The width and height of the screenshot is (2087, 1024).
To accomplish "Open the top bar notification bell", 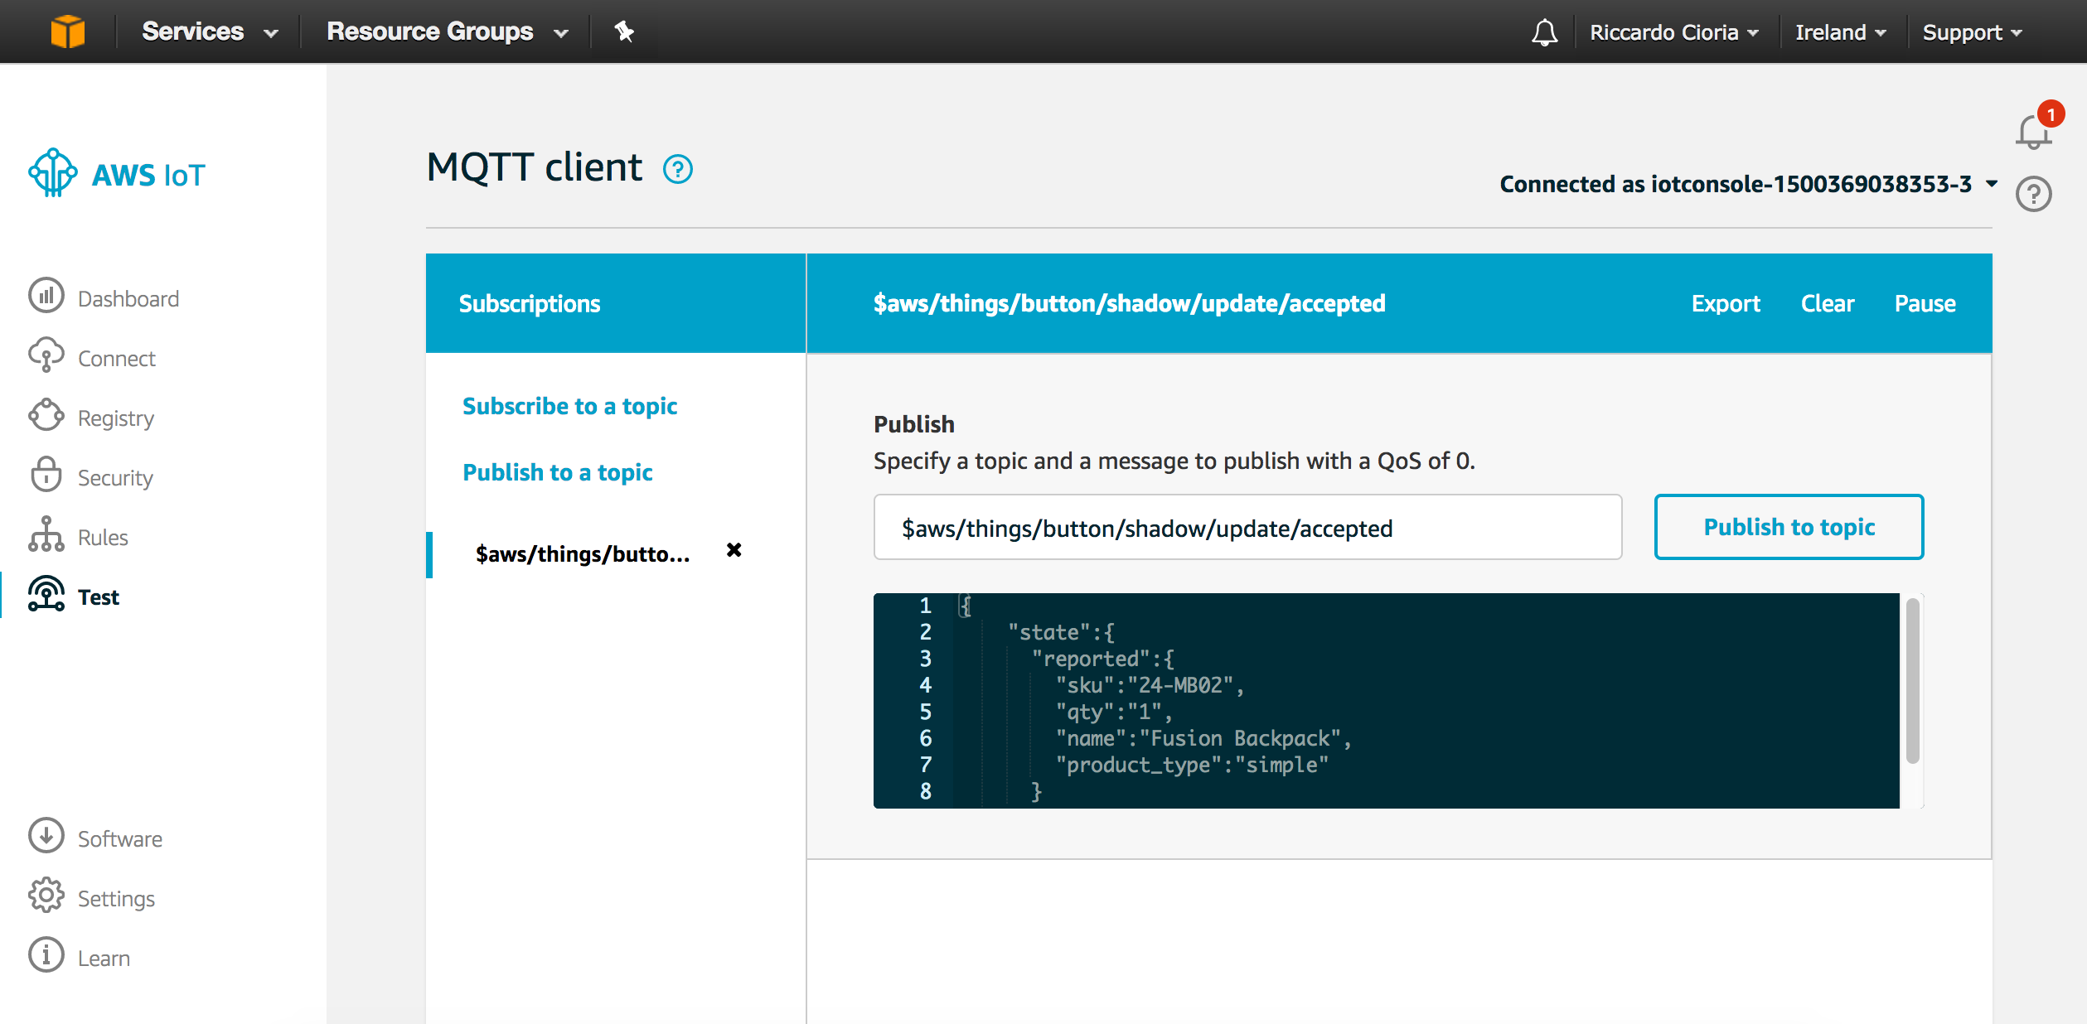I will [1544, 32].
